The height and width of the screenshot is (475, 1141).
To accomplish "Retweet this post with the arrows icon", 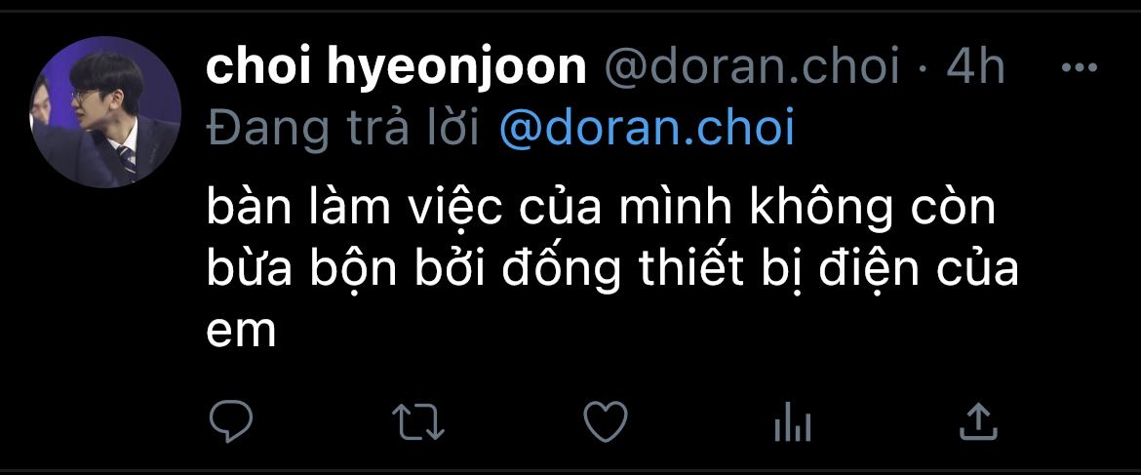I will [418, 422].
